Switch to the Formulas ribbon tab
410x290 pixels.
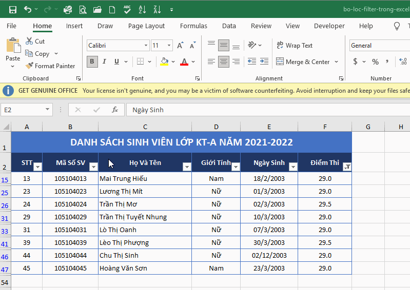[x=193, y=26]
